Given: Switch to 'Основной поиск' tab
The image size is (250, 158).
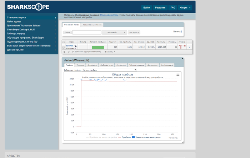Looking at the screenshot, I should click(71, 25).
